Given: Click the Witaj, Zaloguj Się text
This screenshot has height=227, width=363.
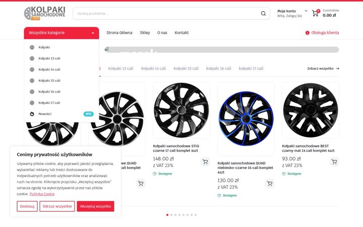Looking at the screenshot, I should tap(289, 16).
